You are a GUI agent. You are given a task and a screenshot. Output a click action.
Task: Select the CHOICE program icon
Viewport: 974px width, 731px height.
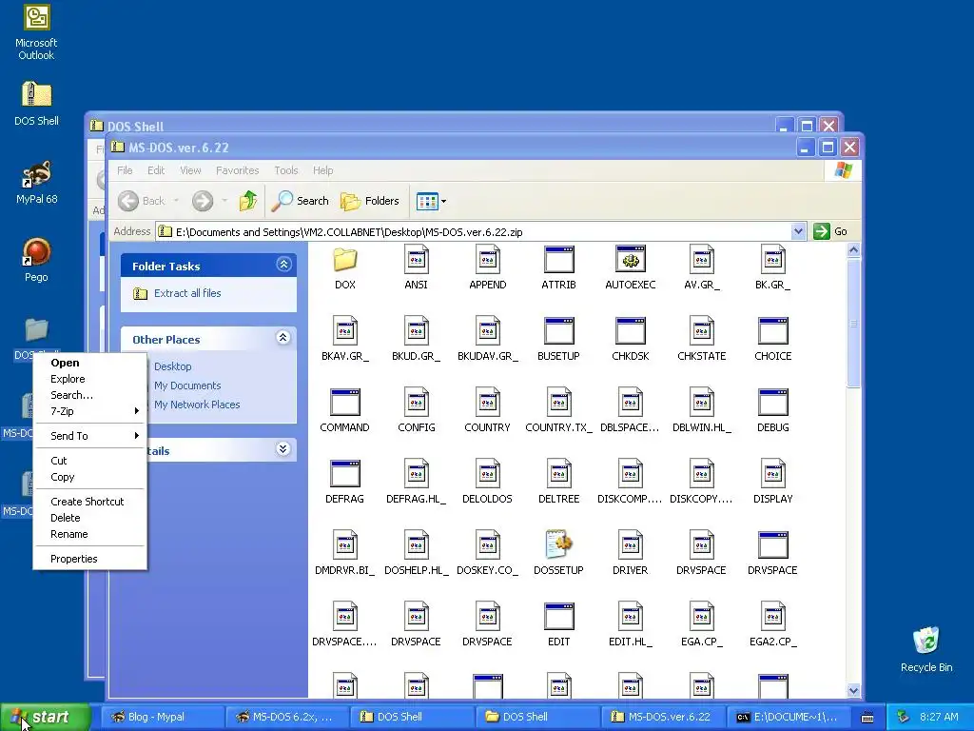tap(773, 330)
